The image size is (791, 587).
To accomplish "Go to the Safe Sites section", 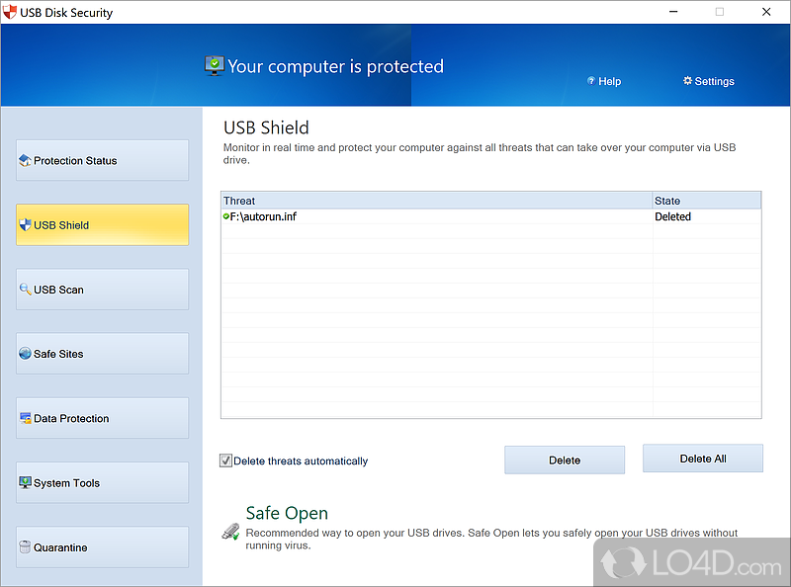I will (103, 354).
